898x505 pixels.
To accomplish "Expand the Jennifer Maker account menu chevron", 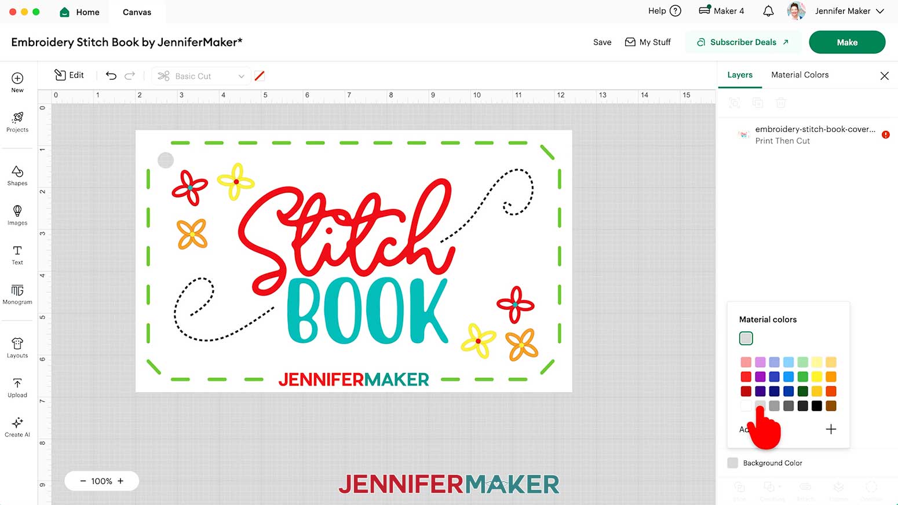I will click(880, 11).
